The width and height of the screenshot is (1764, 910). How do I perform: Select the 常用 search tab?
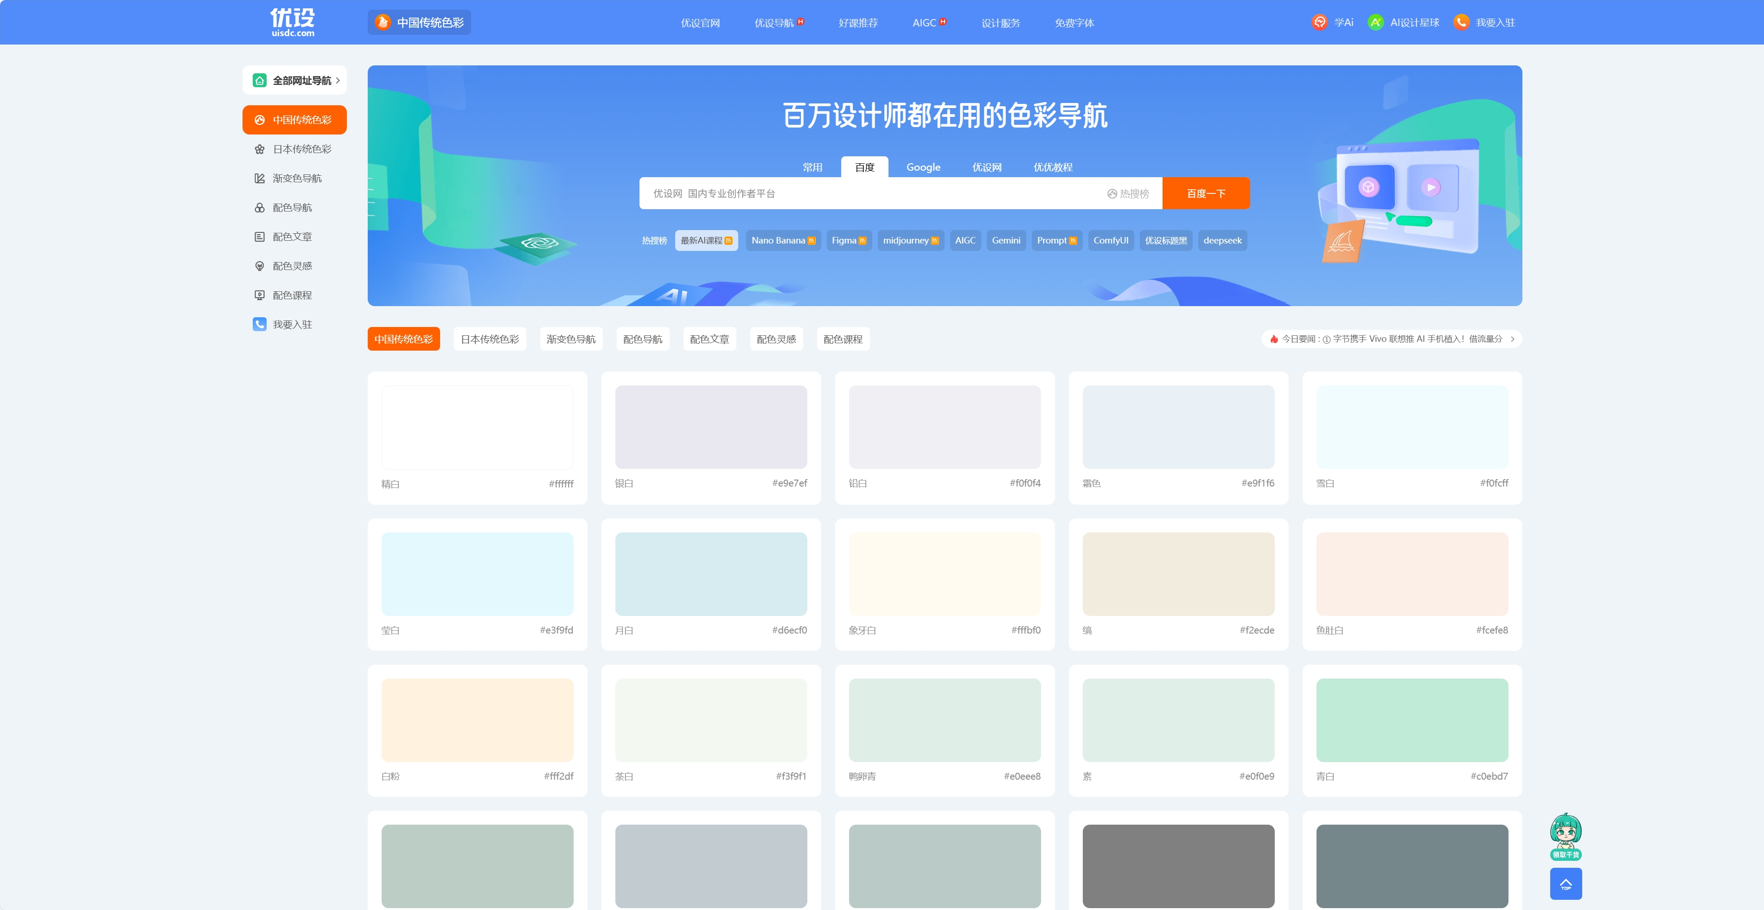tap(812, 167)
